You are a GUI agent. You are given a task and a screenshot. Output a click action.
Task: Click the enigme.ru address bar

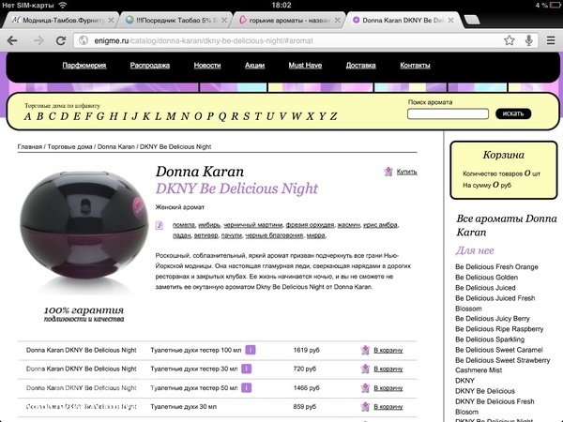(281, 40)
